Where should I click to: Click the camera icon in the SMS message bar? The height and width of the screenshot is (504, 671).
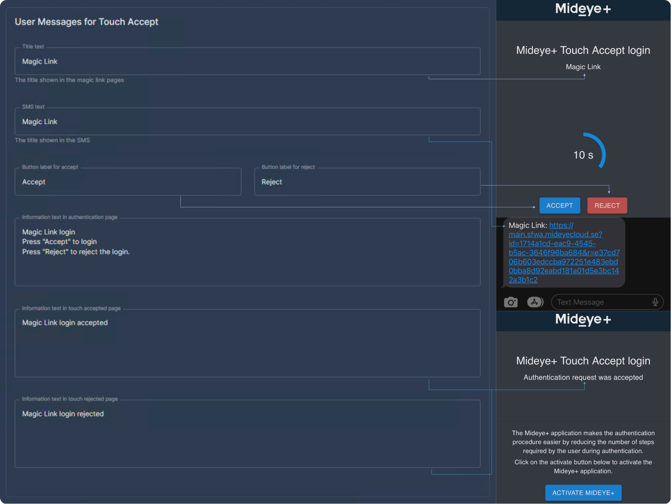(x=510, y=302)
